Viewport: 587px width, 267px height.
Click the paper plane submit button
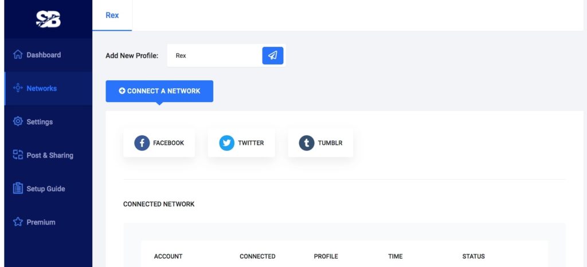272,56
